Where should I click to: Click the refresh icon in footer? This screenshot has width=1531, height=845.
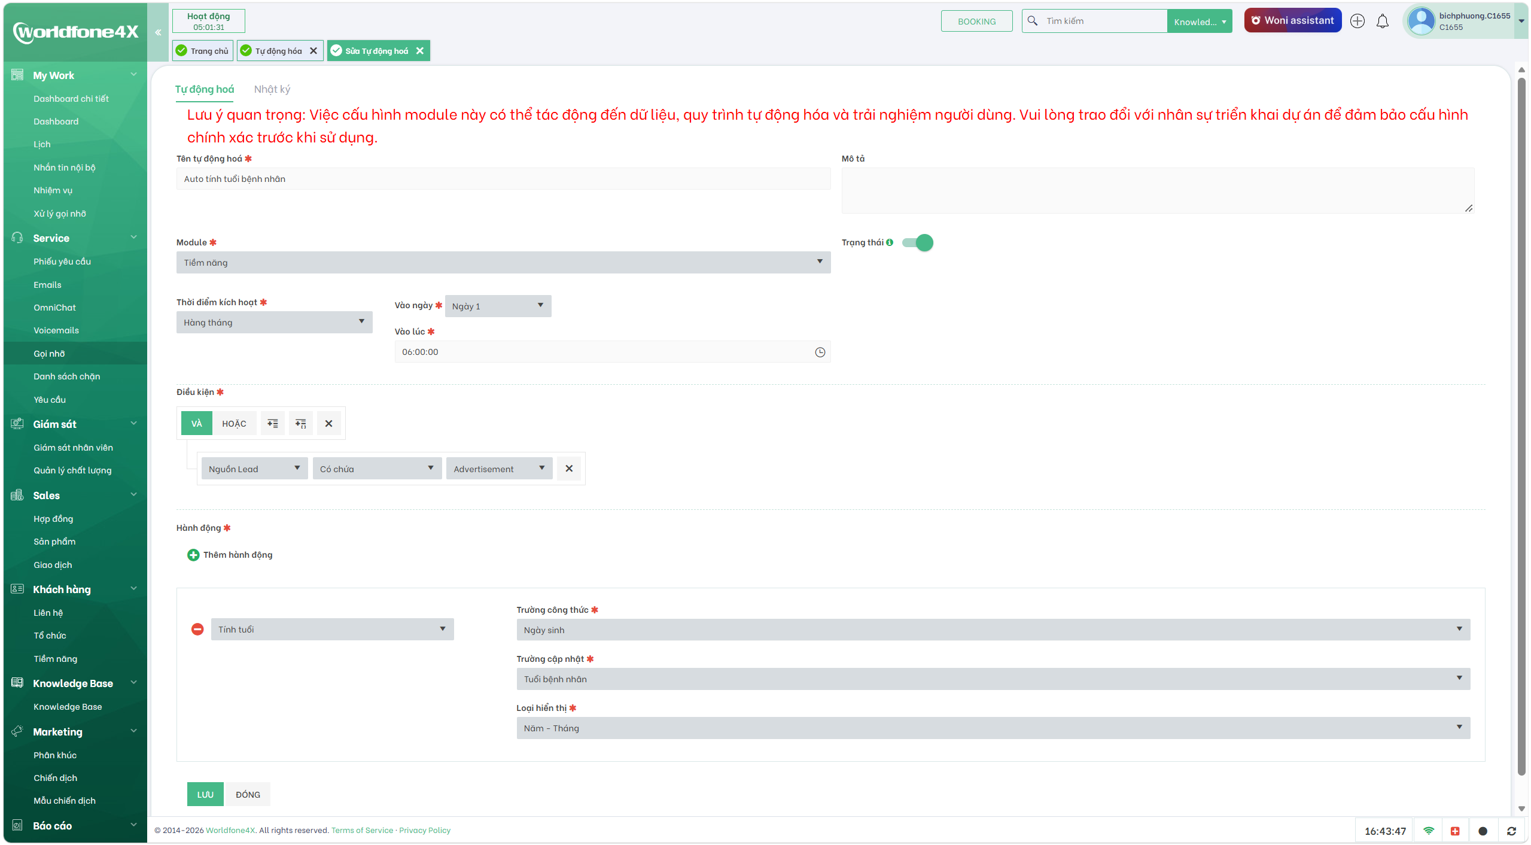click(1511, 831)
